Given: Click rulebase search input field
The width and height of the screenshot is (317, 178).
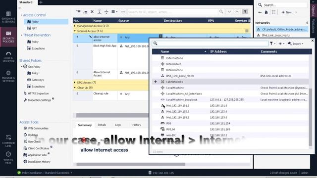Looking at the screenshot, I should pos(173,12).
